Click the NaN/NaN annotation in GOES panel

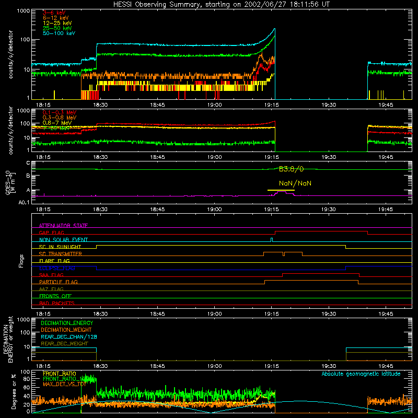[x=295, y=183]
